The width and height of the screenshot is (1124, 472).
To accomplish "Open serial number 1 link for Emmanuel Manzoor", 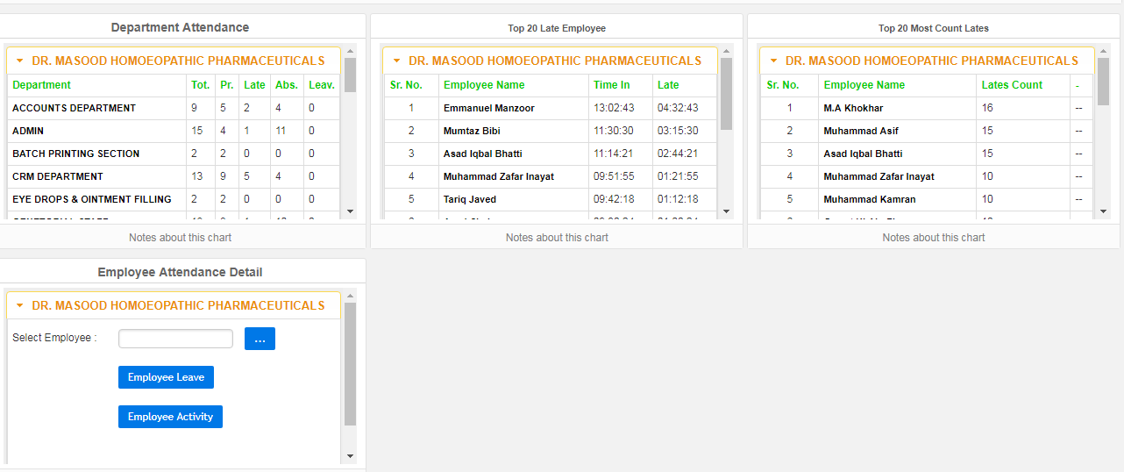I will point(411,108).
